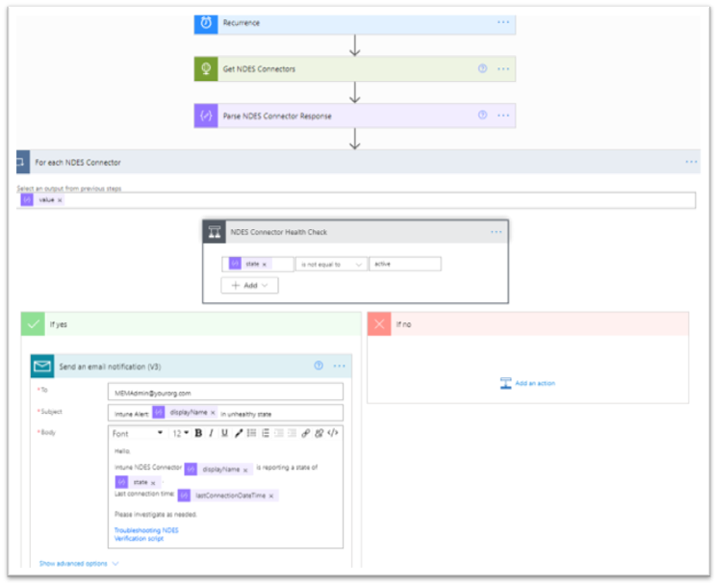Remove state token from email body

coord(153,483)
